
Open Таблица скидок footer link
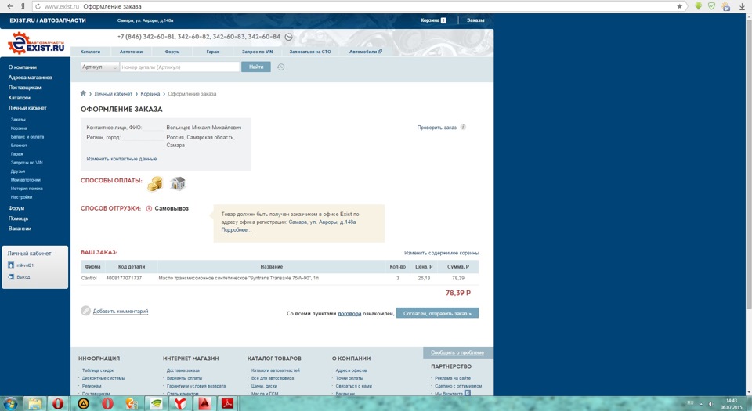(97, 370)
